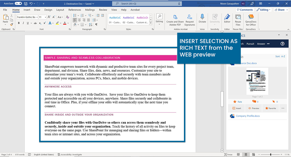The width and height of the screenshot is (291, 157).
Task: Open help in QorusDocs panel
Action: 283,44
